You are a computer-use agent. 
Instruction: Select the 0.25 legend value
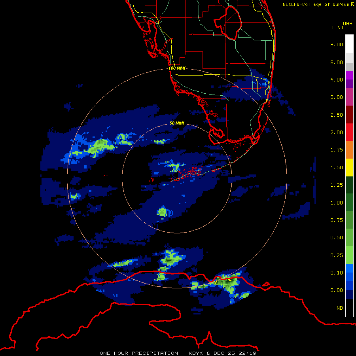(337, 256)
